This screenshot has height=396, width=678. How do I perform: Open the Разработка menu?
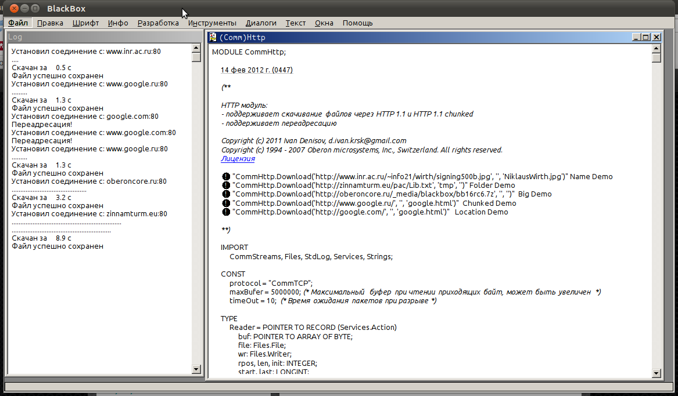pos(158,23)
